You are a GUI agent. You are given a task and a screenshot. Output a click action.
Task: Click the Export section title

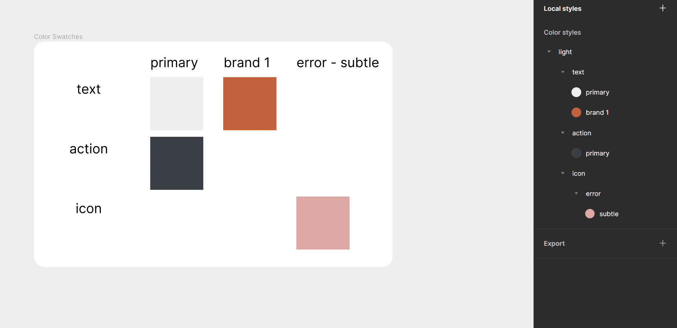(554, 244)
